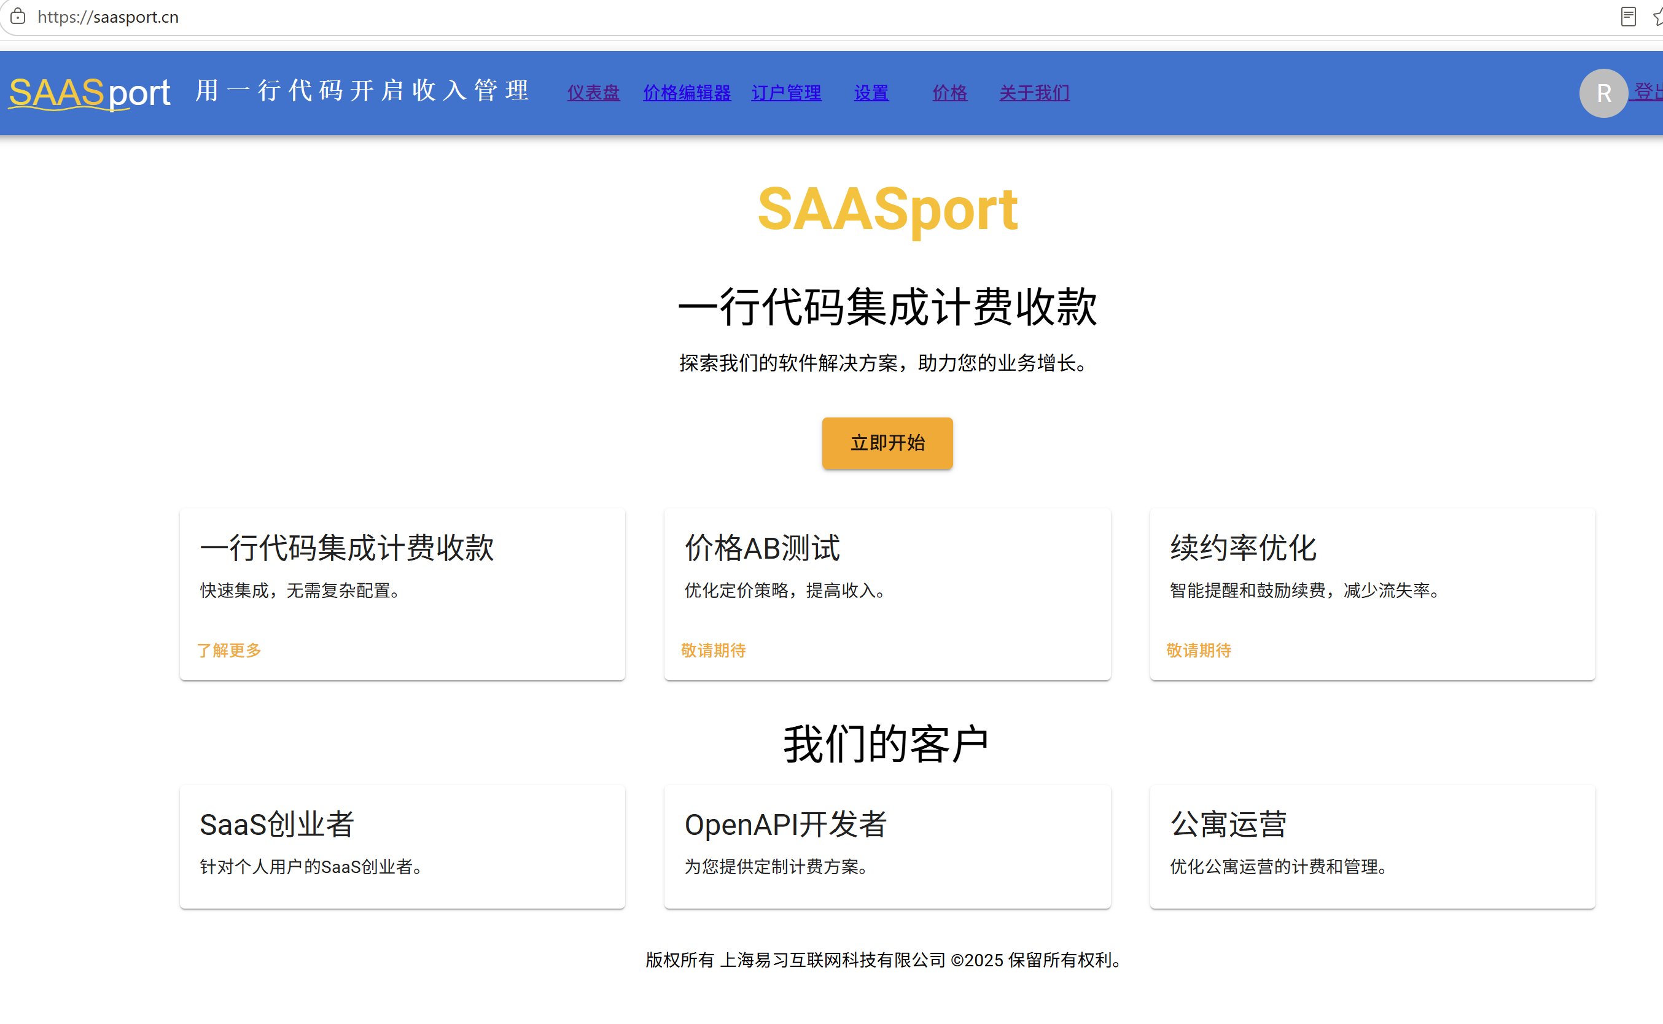The width and height of the screenshot is (1663, 1024).
Task: Select the 一行代码集成计费收款 card title
Action: 347,547
